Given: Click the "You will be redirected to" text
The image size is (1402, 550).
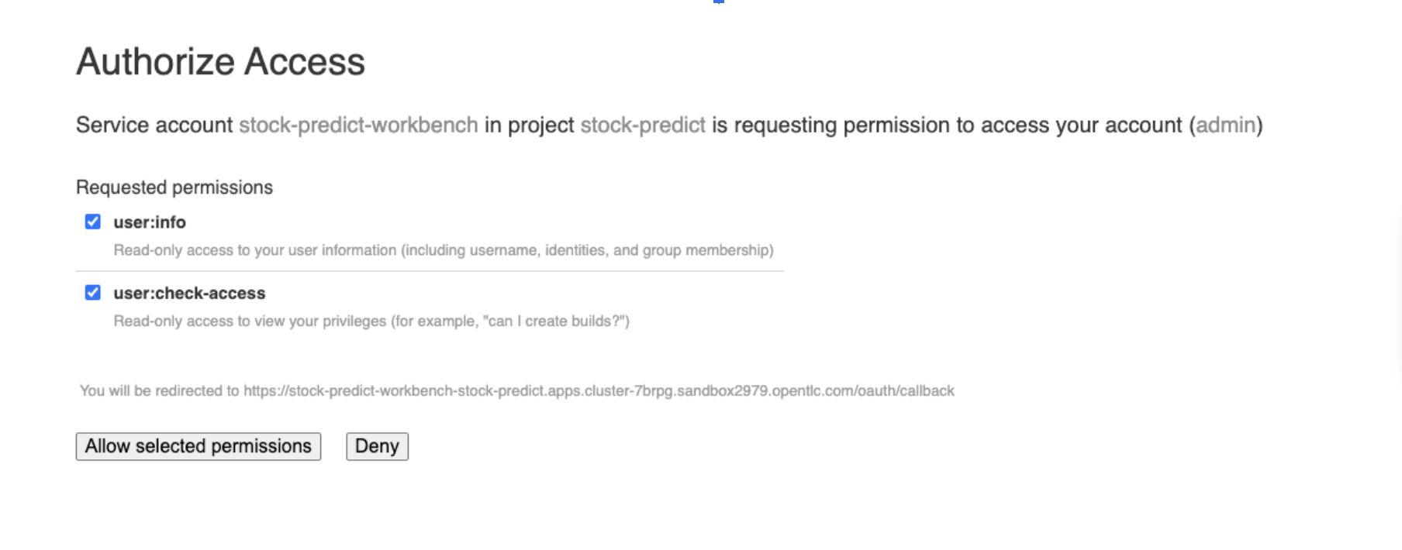Looking at the screenshot, I should (160, 390).
